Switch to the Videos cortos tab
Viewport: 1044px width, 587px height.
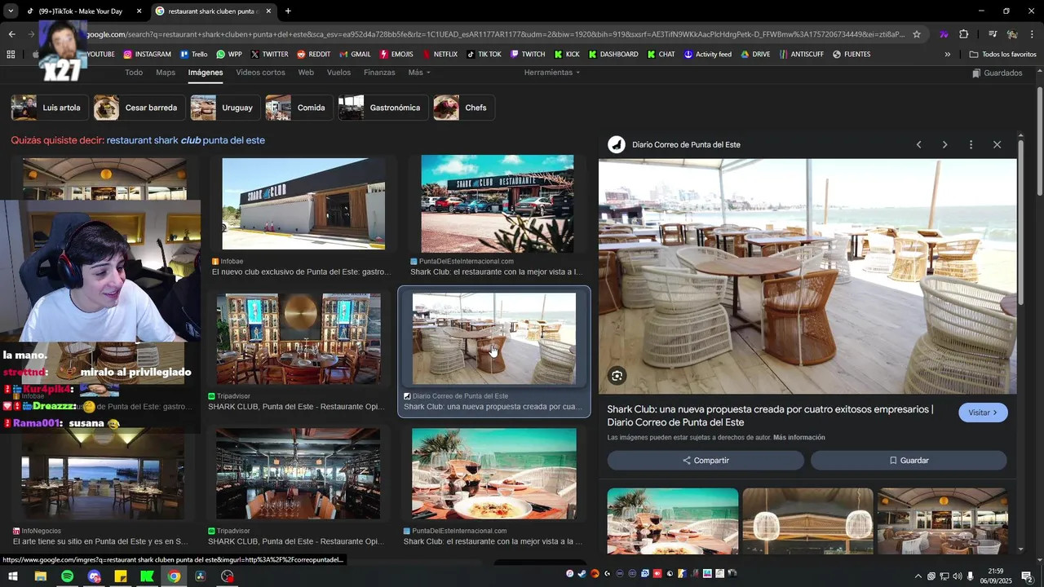click(x=260, y=73)
